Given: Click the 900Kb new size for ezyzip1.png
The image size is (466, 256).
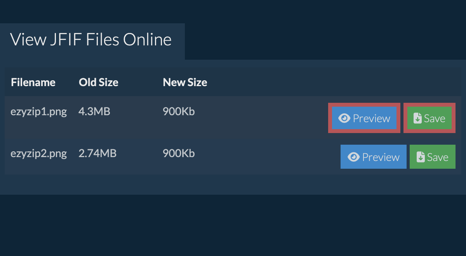Looking at the screenshot, I should coord(179,112).
